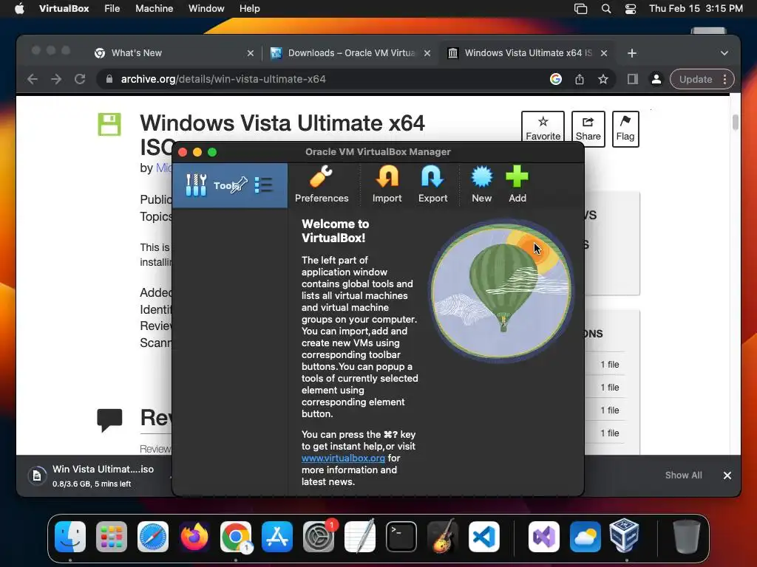Viewport: 757px width, 567px height.
Task: Create a New virtual machine
Action: 481,184
